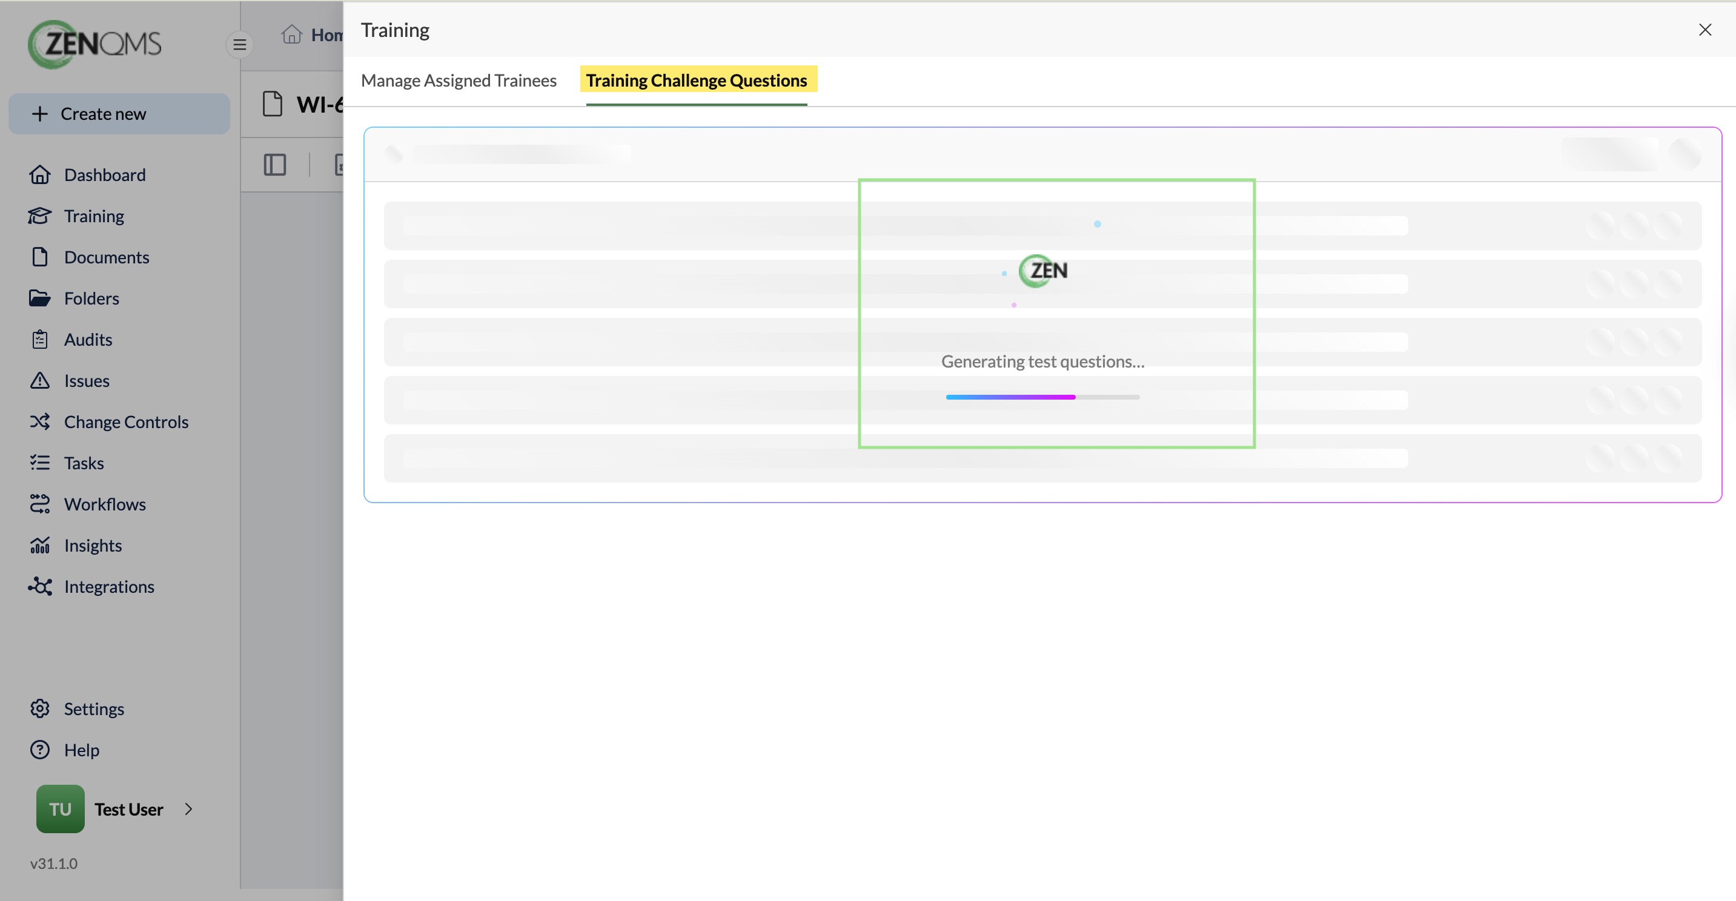Open Integrations from the sidebar
This screenshot has width=1736, height=901.
click(109, 586)
